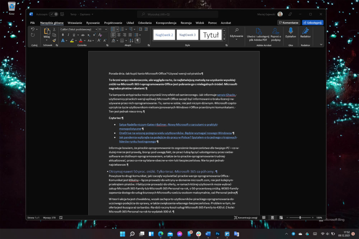Apply the Nagłówek 2 style
The width and height of the screenshot is (359, 239).
coord(164,35)
